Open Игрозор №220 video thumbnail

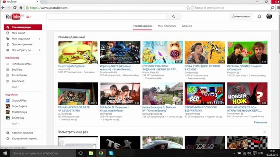pos(120,52)
